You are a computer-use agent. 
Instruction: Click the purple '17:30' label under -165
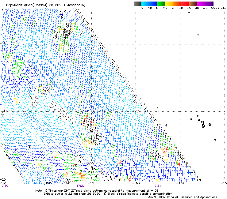(x=4, y=186)
